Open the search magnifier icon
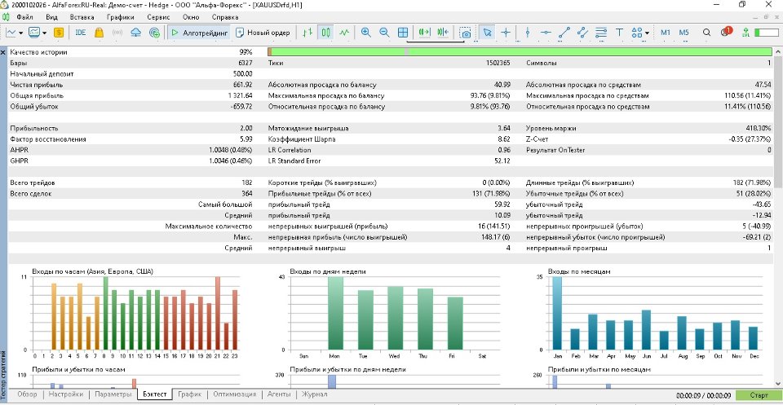The width and height of the screenshot is (783, 405). point(706,33)
